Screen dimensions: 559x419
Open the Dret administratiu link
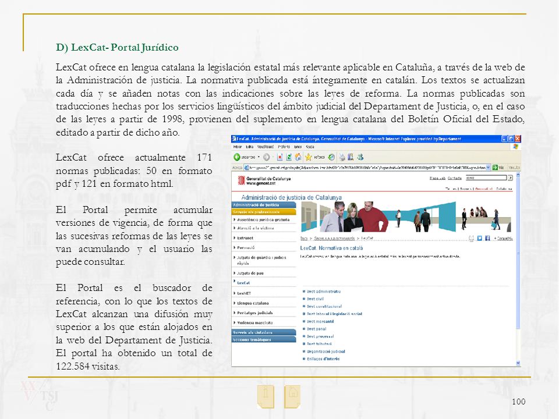324,292
